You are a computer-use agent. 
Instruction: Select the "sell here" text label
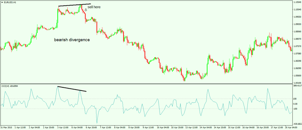click(94, 7)
